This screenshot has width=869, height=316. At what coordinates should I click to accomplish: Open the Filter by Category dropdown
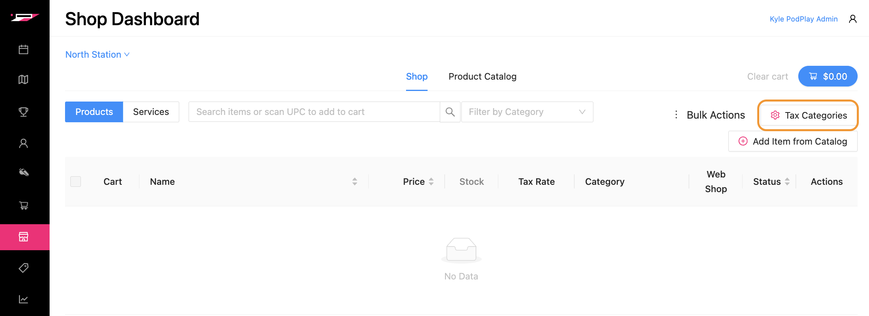pos(527,112)
